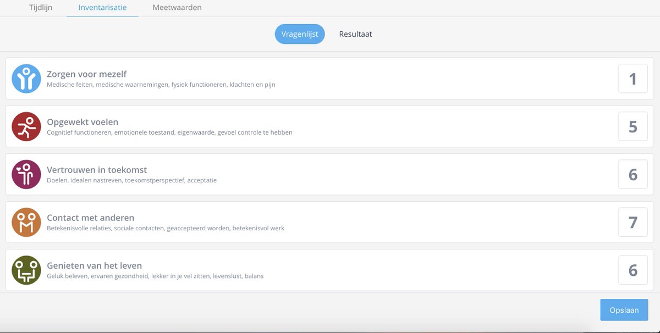Click the Genieten van het leven heading
The height and width of the screenshot is (333, 660).
coord(95,265)
